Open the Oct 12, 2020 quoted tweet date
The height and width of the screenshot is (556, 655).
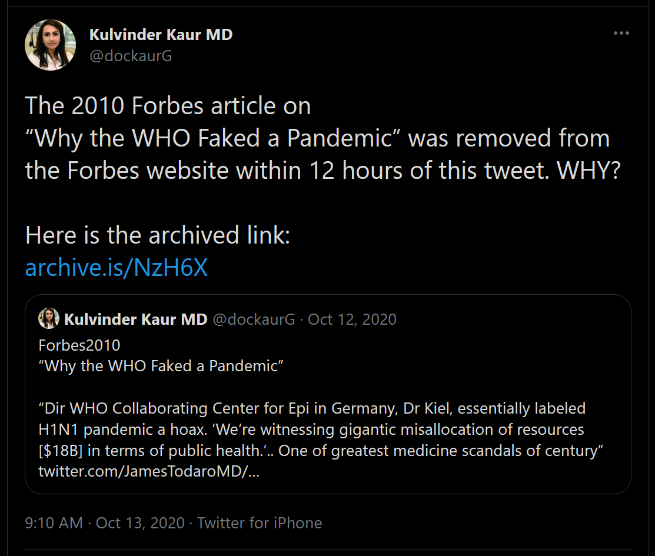point(352,319)
